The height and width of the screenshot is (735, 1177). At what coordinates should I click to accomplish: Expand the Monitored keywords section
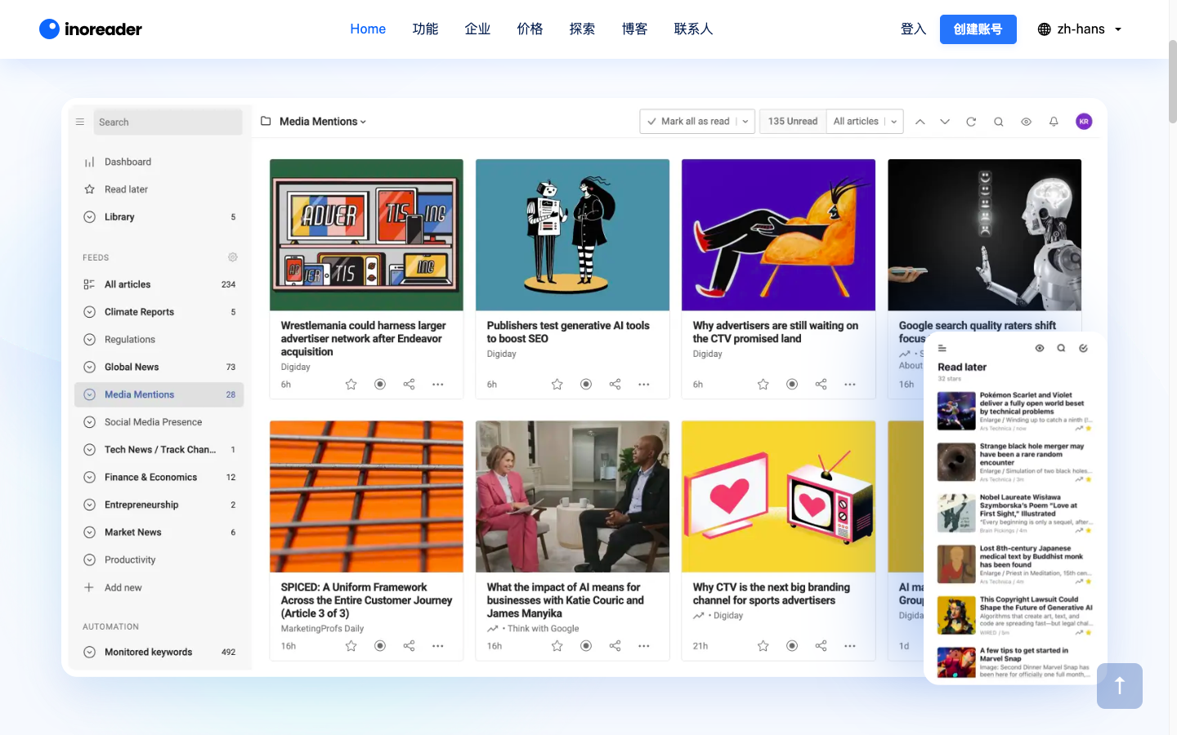[x=89, y=653]
